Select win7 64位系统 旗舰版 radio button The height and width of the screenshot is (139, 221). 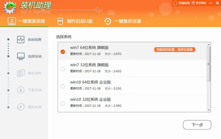click(63, 52)
